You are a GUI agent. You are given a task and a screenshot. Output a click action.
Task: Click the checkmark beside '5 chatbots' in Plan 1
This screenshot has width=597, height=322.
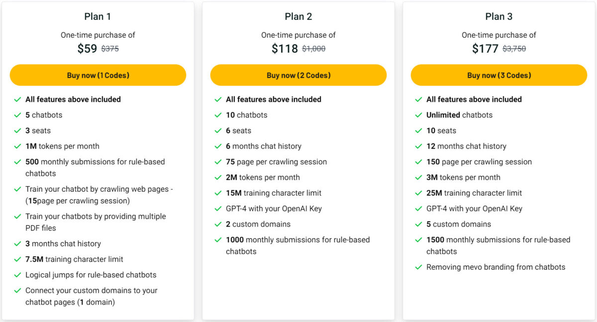(x=18, y=115)
